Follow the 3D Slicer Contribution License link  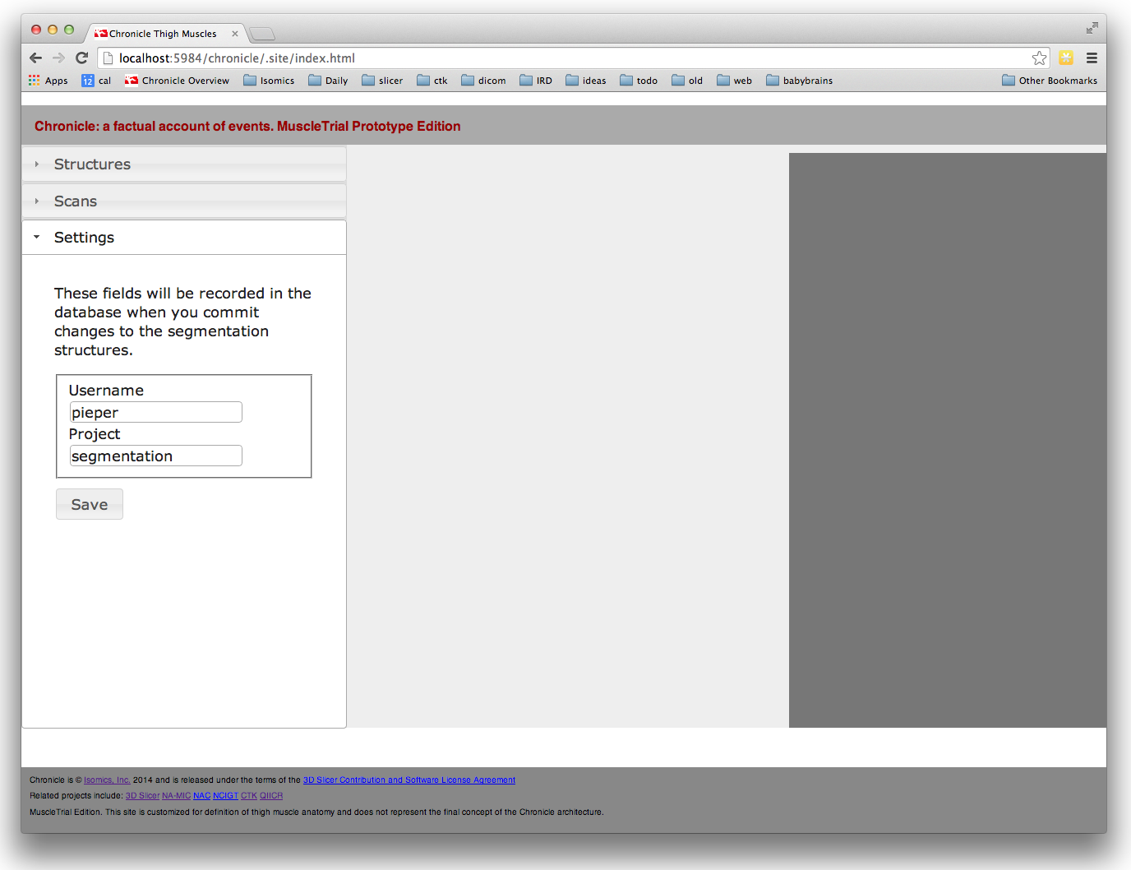tap(409, 780)
